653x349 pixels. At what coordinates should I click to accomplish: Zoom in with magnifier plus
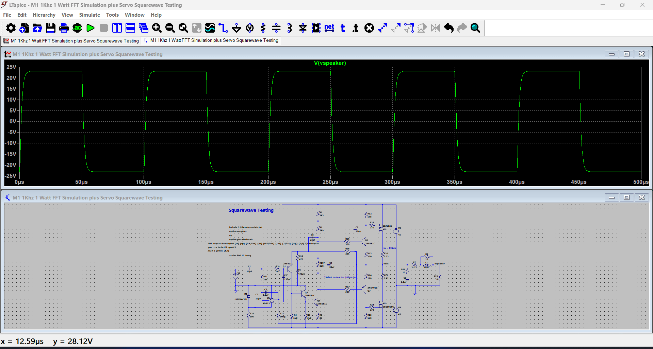tap(157, 28)
